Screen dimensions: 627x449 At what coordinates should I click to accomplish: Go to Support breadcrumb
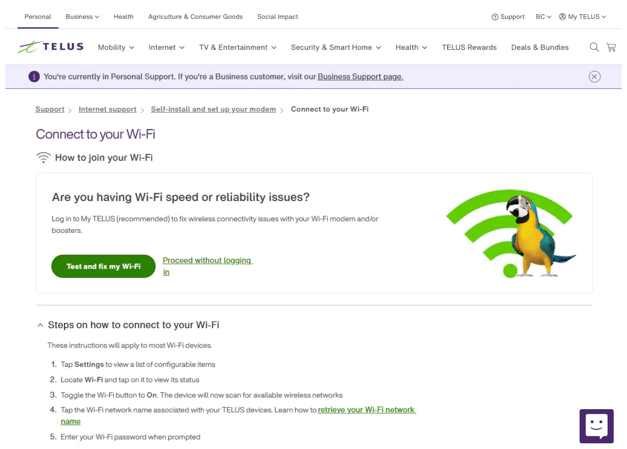50,110
